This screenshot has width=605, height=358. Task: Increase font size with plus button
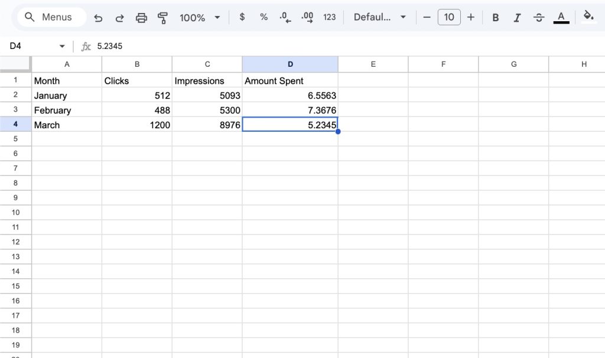pos(471,17)
